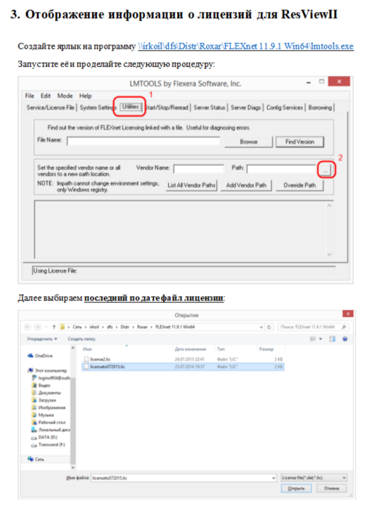Click the irkoil breadcrumb segment

95,327
